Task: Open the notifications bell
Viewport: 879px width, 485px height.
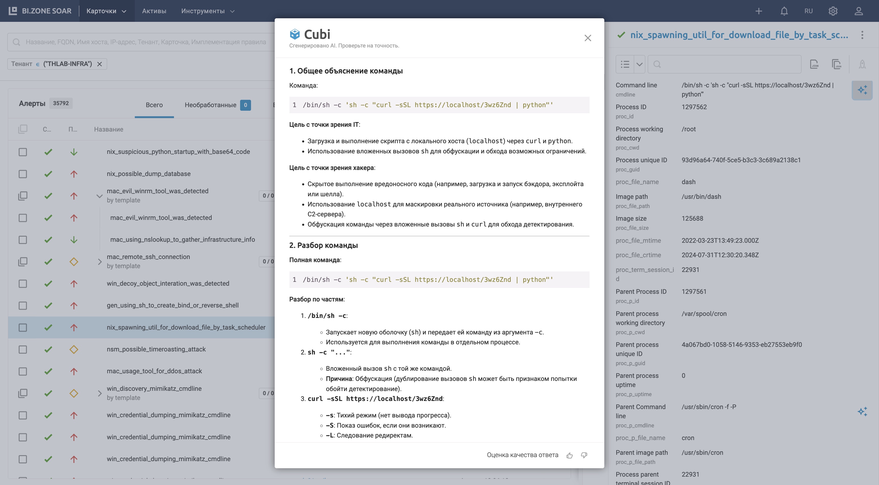Action: [784, 11]
